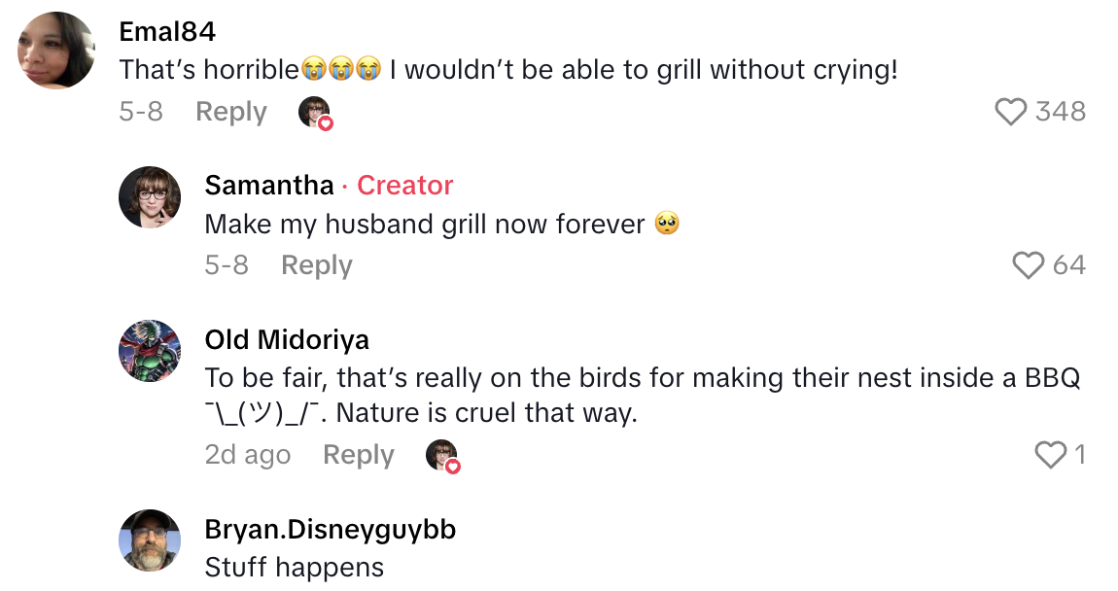
Task: Open Emal84's profile picture
Action: (x=57, y=51)
